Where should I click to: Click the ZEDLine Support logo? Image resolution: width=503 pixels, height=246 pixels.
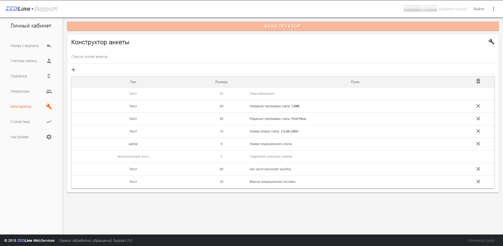[31, 9]
